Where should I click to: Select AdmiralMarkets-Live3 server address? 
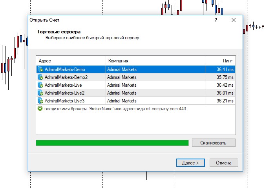pyautogui.click(x=64, y=100)
